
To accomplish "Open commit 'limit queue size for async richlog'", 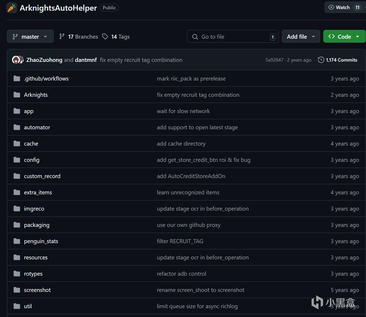I will tap(197, 306).
